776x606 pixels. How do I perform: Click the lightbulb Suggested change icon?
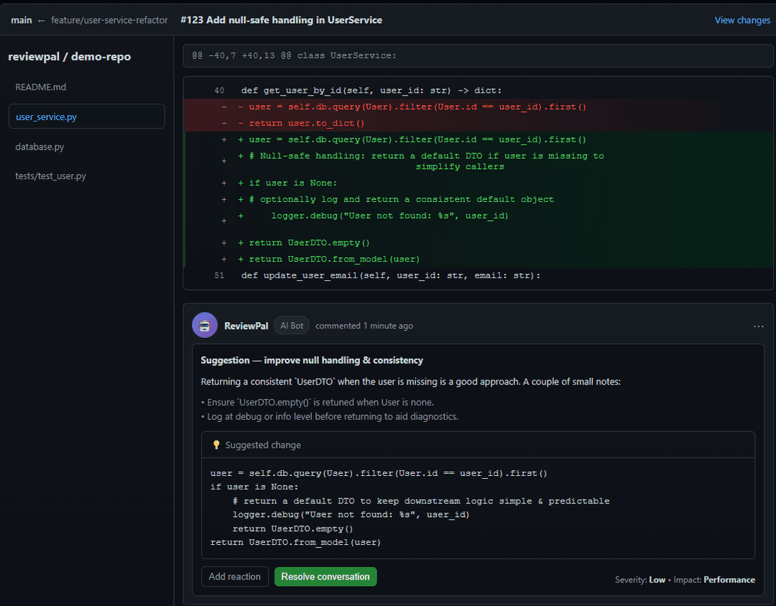(216, 445)
